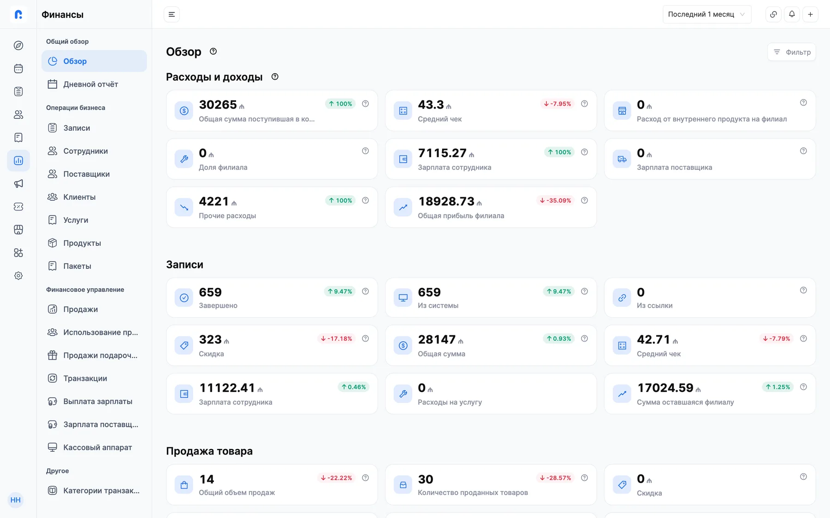The image size is (830, 518).
Task: Open the Фильтр button
Action: click(x=792, y=52)
